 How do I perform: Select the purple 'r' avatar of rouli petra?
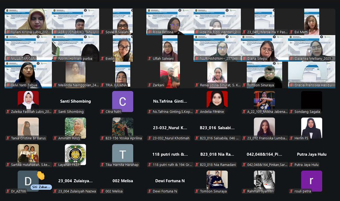[311, 181]
